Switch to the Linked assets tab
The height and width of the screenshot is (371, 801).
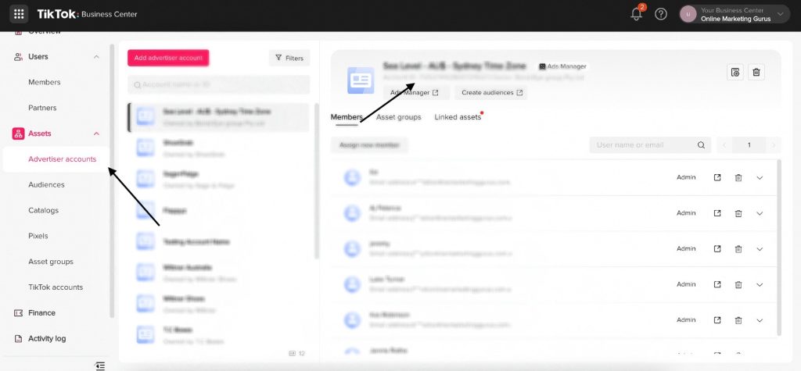[458, 117]
